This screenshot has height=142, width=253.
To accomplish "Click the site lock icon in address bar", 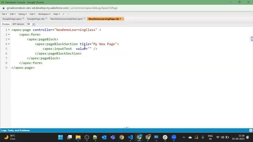I will click(4, 8).
